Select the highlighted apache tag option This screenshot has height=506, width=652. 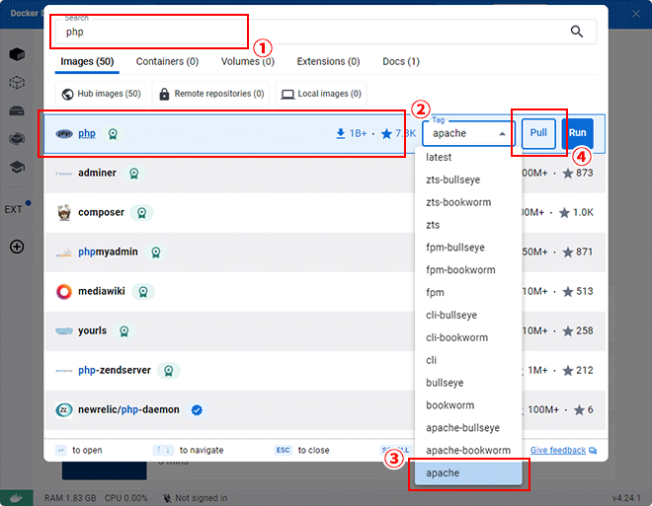click(x=468, y=473)
